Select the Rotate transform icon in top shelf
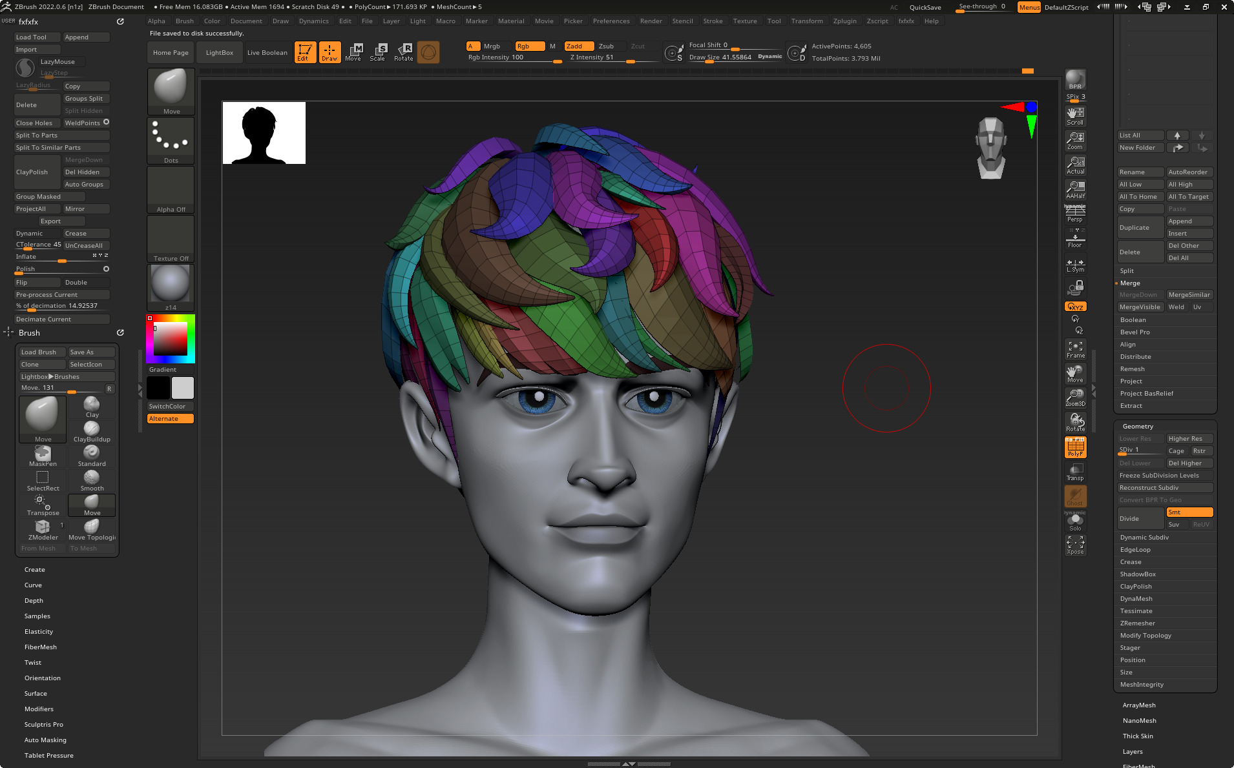1234x768 pixels. pyautogui.click(x=404, y=52)
